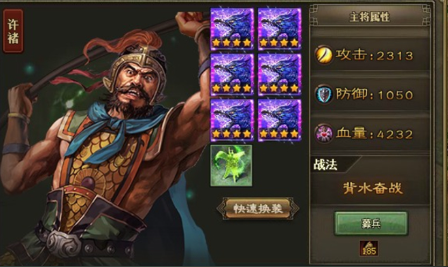Click the top-right purple dragon equipment slot

(x=279, y=28)
